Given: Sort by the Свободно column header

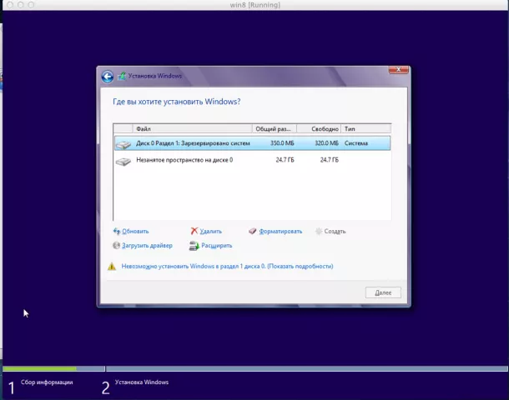Looking at the screenshot, I should 318,129.
